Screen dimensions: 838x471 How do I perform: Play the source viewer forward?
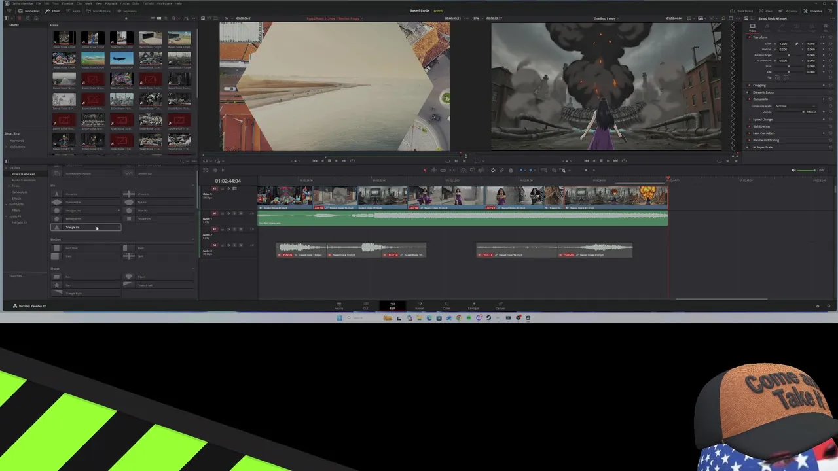click(336, 160)
